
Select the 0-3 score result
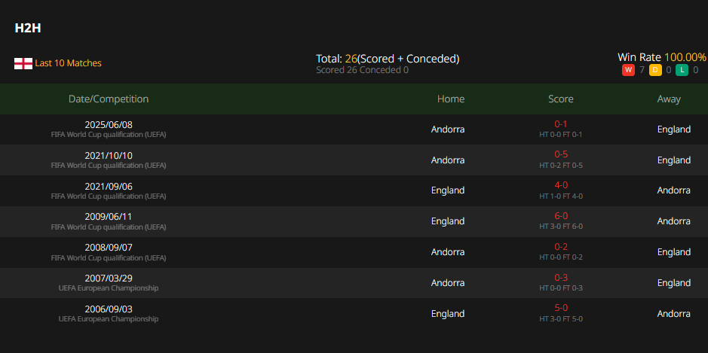[x=561, y=278]
